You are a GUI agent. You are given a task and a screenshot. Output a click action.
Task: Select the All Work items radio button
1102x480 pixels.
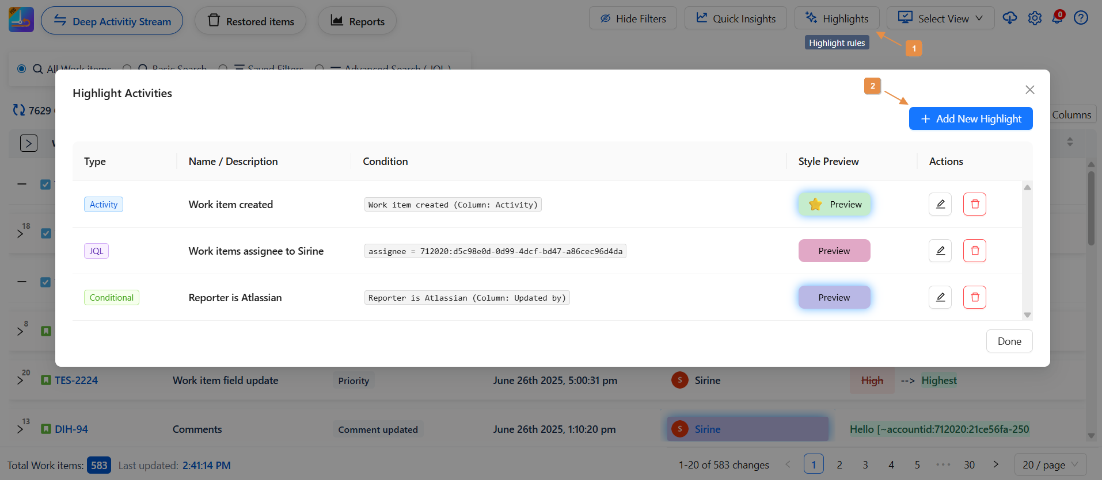22,69
